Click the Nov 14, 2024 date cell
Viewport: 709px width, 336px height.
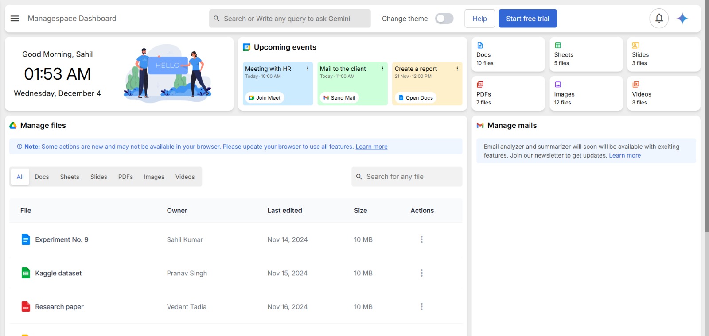coord(288,239)
